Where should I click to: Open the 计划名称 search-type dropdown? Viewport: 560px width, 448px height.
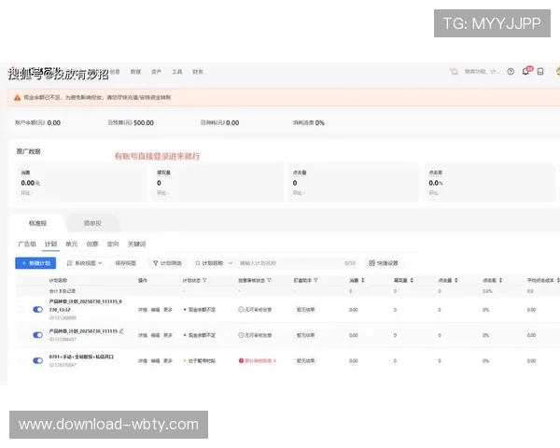[214, 263]
